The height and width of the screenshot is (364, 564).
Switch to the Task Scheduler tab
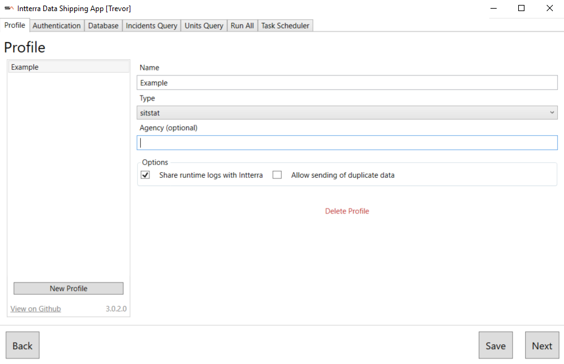coord(285,25)
